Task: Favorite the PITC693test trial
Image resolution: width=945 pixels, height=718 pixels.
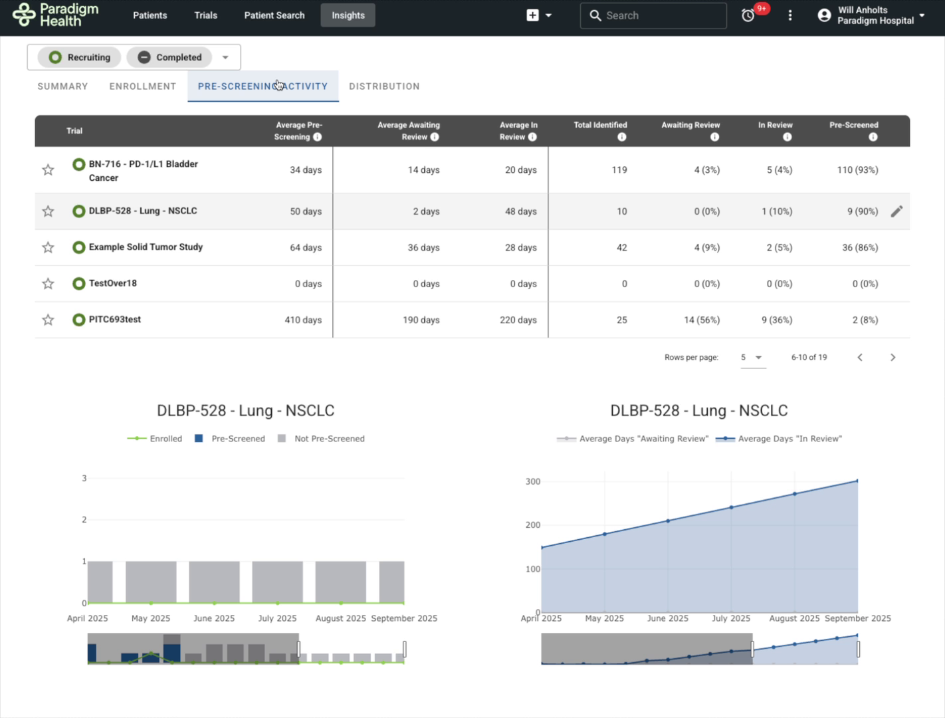Action: tap(48, 320)
